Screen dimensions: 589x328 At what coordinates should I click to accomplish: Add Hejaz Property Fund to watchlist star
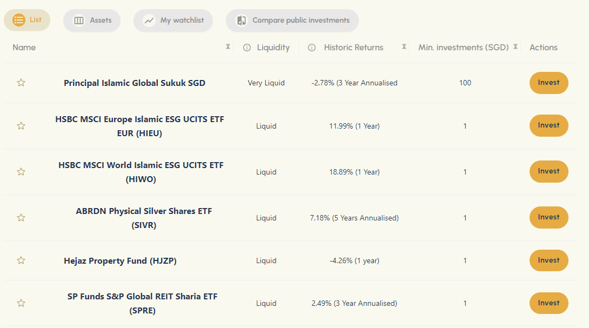21,260
